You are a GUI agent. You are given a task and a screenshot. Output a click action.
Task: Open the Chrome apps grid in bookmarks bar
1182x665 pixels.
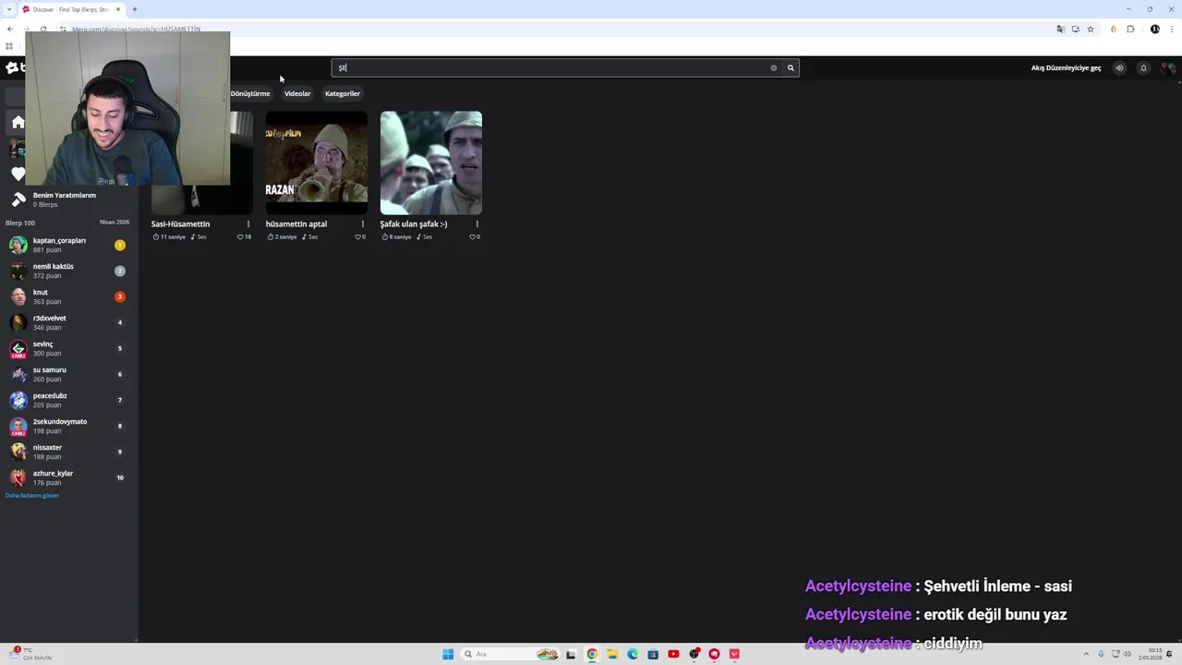click(x=9, y=46)
